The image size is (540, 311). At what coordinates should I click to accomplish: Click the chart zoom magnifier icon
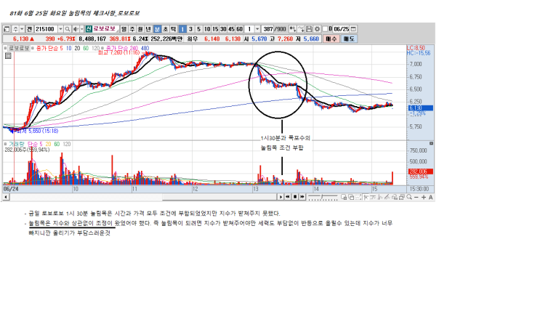click(x=409, y=197)
